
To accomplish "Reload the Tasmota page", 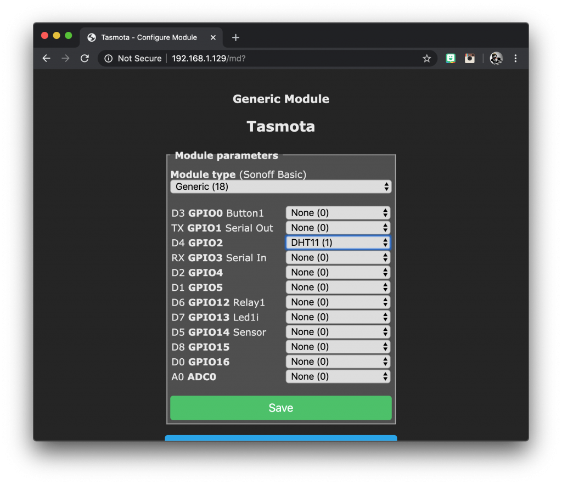I will coord(85,58).
